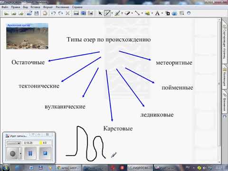Pick the Creative Pen tool
The image size is (228, 171).
click(x=117, y=13)
